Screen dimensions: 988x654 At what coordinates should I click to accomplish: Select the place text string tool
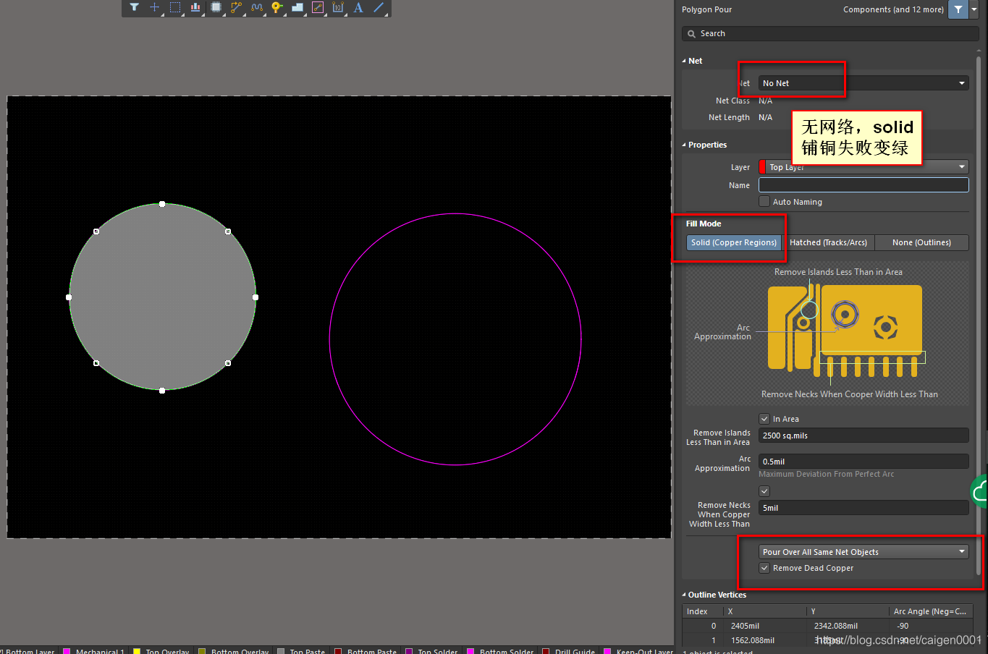[x=358, y=8]
